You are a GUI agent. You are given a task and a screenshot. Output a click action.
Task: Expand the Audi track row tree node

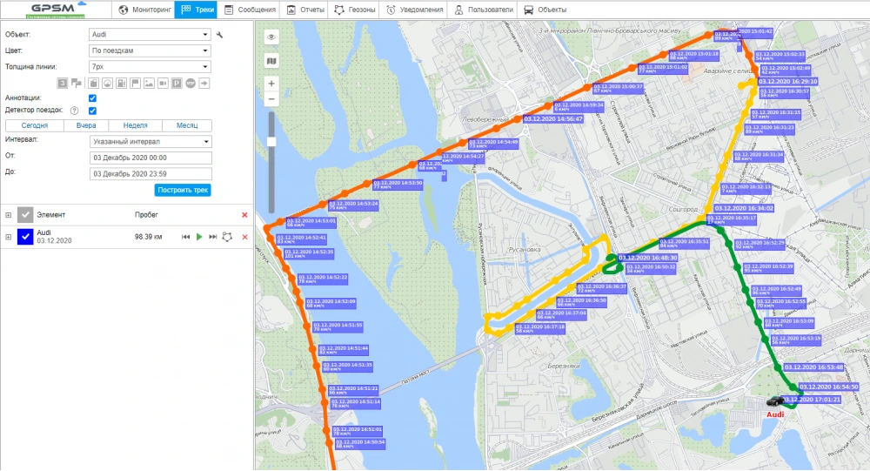pos(9,237)
